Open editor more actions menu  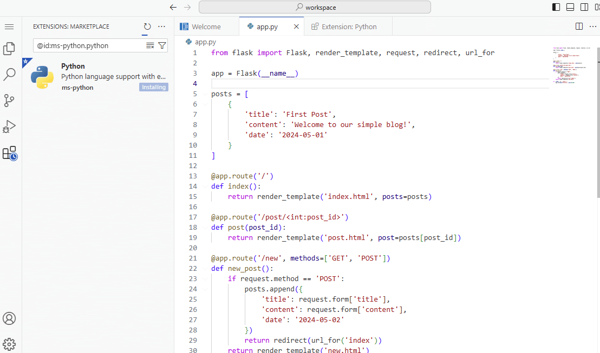pos(593,26)
